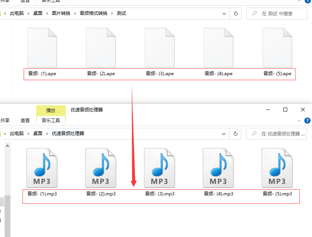
Task: Click the scrollbar up arrow in bottom window
Action: [8, 145]
